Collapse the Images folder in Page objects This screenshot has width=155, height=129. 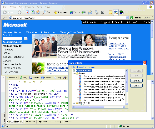pyautogui.click(x=74, y=73)
